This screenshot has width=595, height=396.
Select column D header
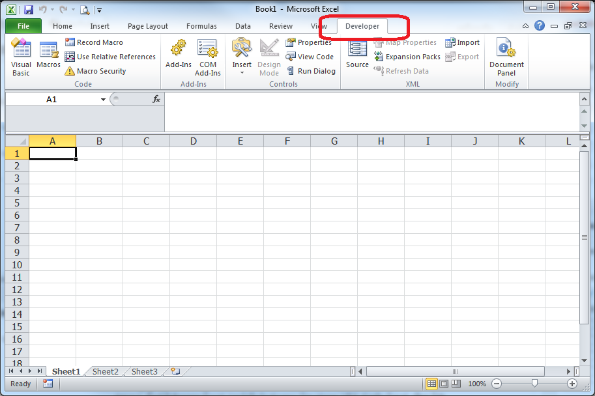click(194, 141)
